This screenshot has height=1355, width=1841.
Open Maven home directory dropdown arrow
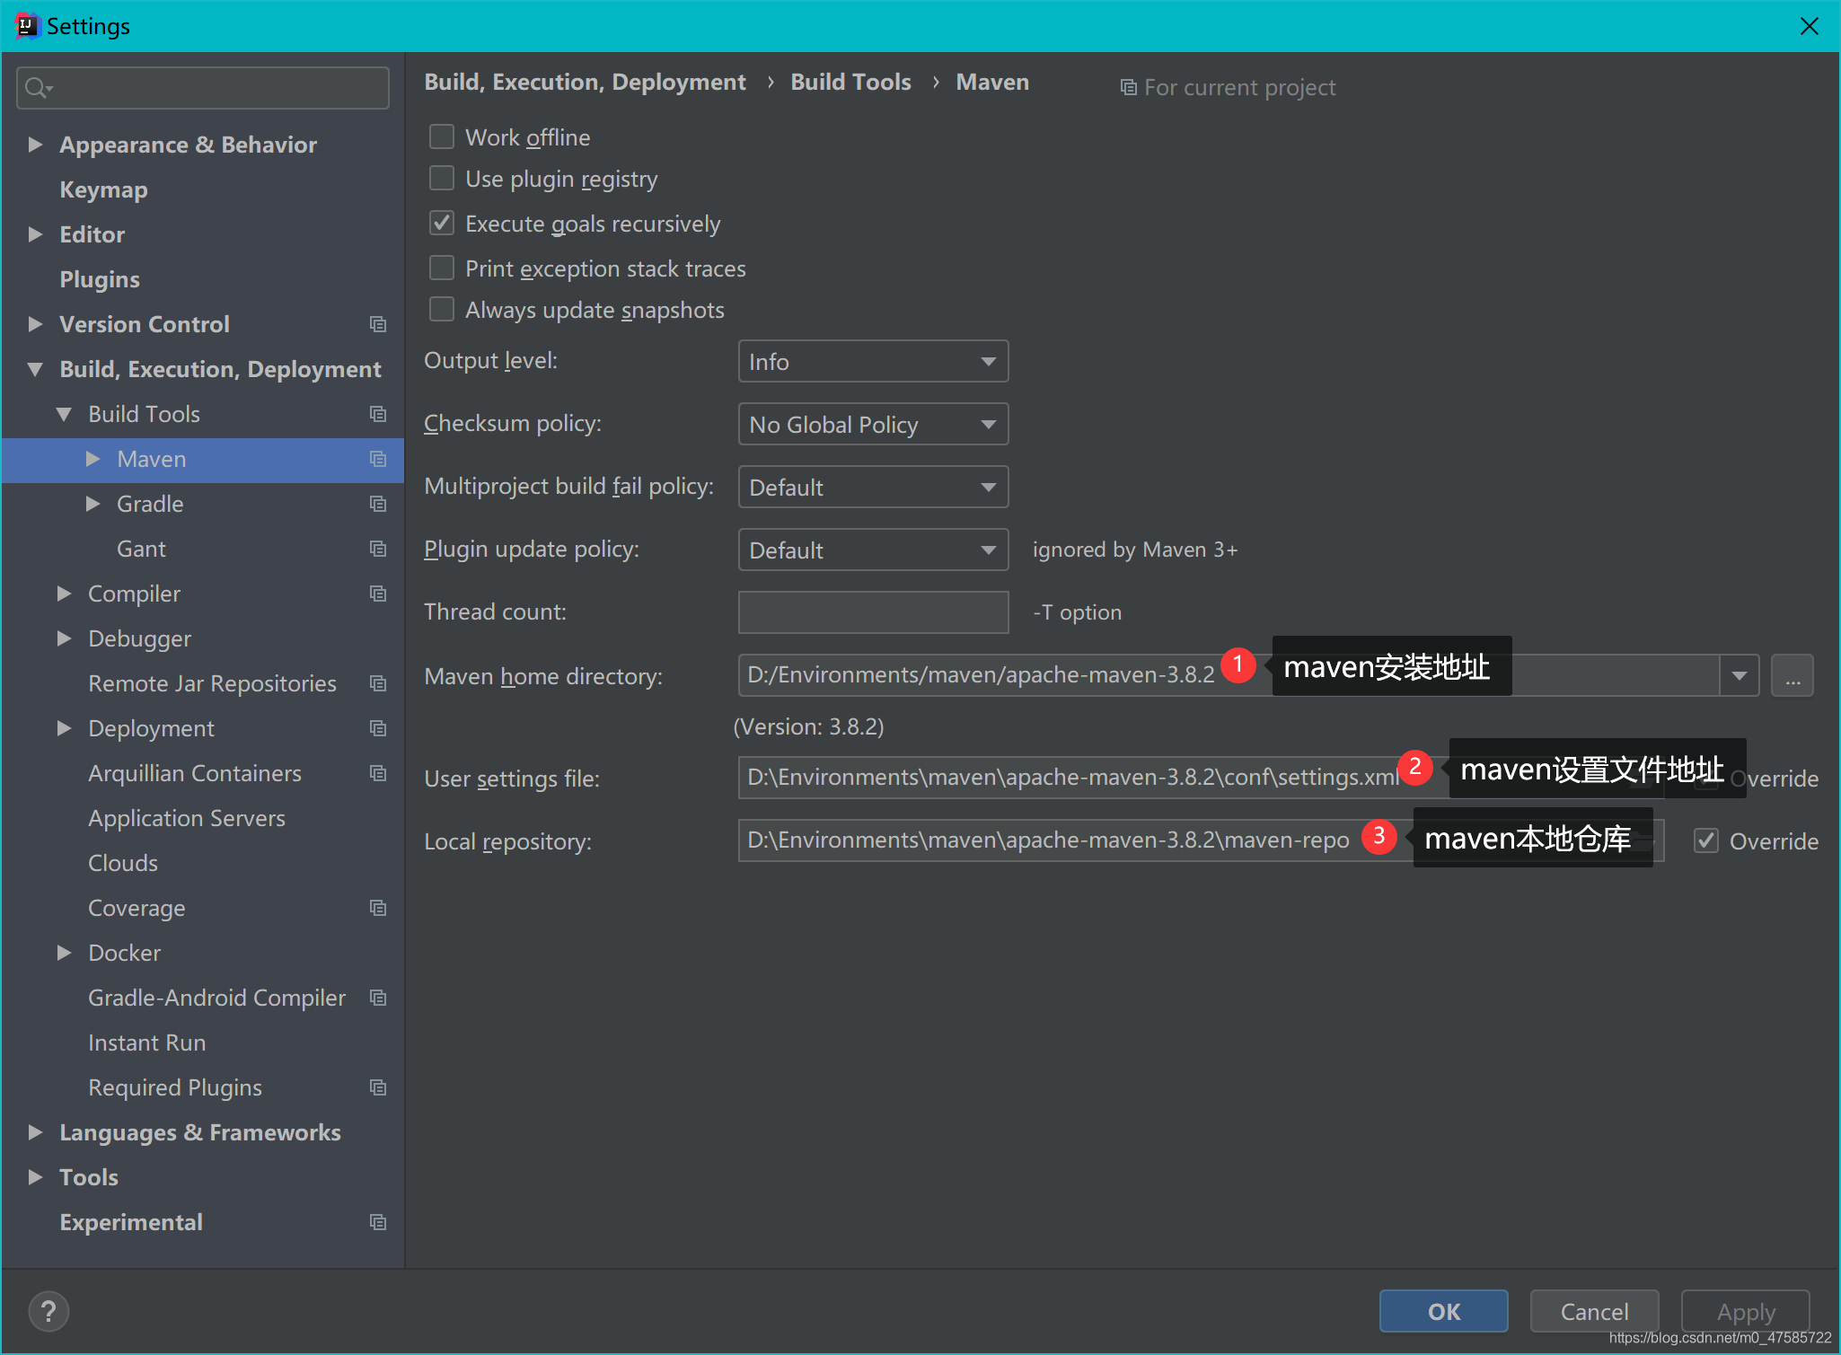pos(1740,675)
